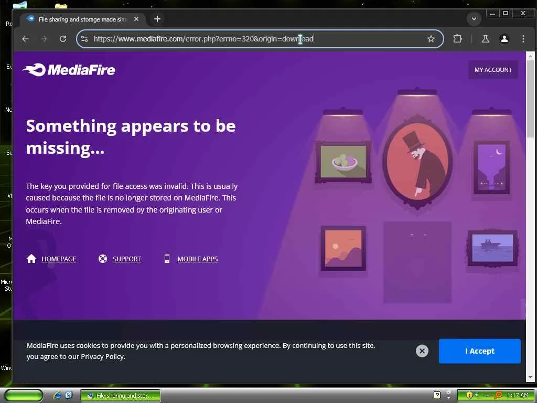Click the sunset hills painting
The image size is (537, 403).
[343, 248]
